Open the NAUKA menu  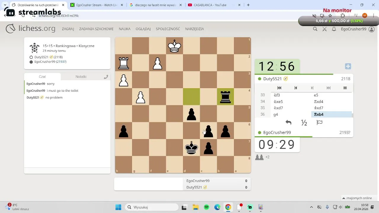[x=125, y=29]
